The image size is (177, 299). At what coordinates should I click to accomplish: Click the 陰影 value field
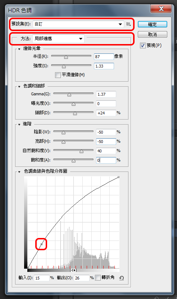(x=106, y=132)
